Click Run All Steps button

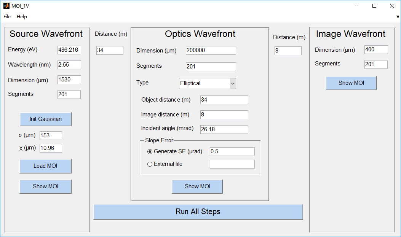click(x=198, y=212)
